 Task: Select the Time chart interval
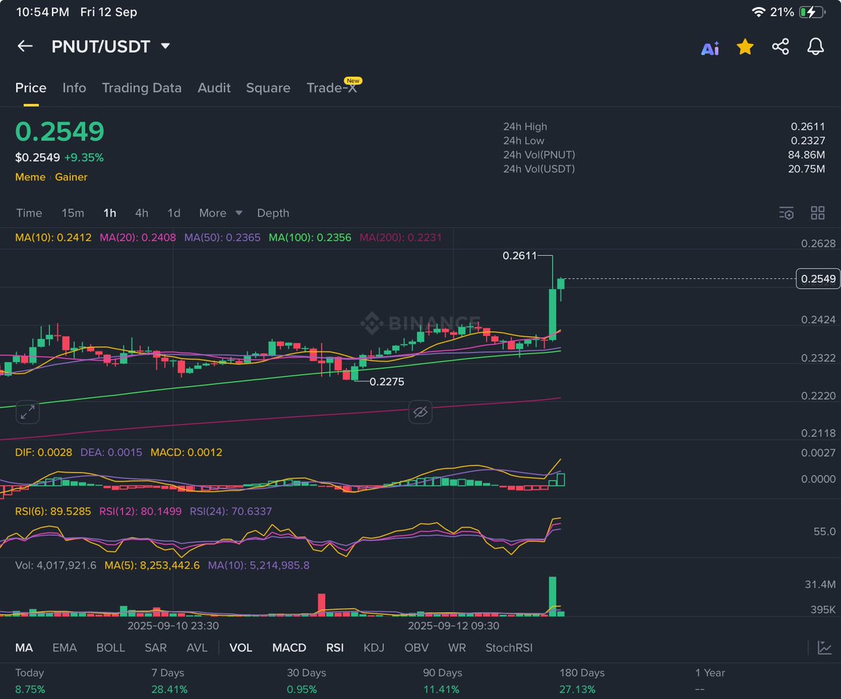pos(29,213)
